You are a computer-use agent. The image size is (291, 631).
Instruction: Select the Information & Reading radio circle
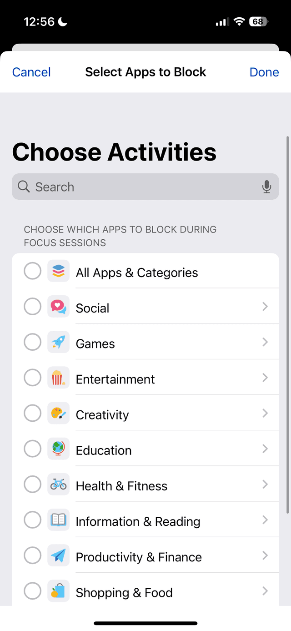pos(32,520)
